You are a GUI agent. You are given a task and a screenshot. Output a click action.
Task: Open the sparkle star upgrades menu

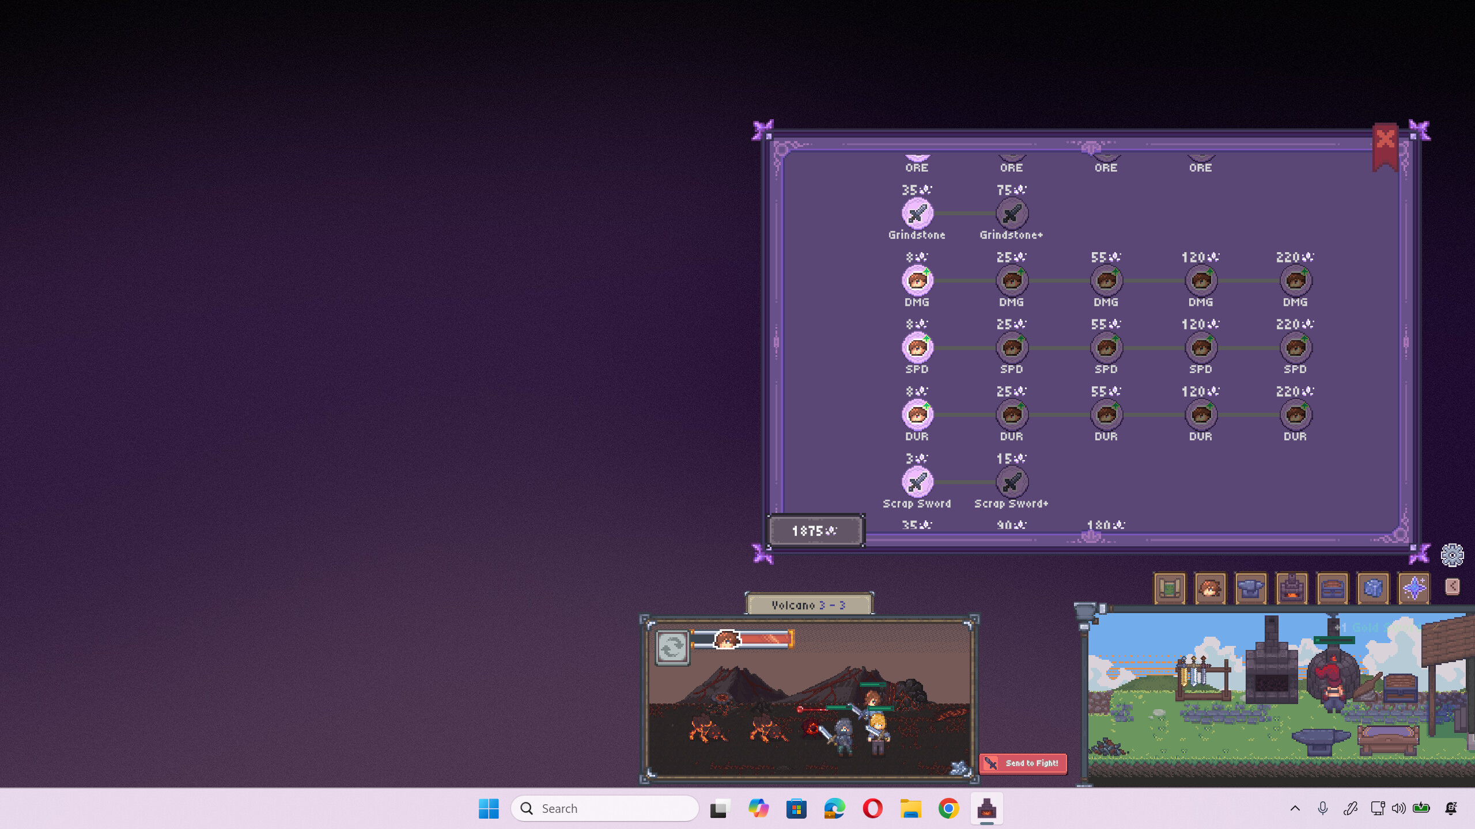[x=1414, y=588]
